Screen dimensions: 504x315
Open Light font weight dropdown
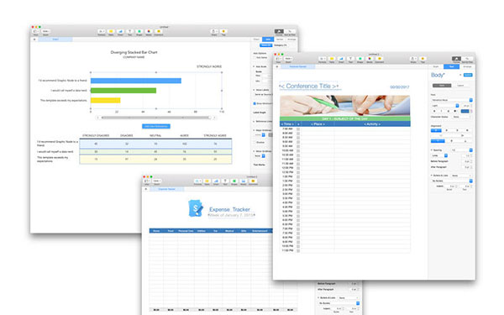pos(445,106)
